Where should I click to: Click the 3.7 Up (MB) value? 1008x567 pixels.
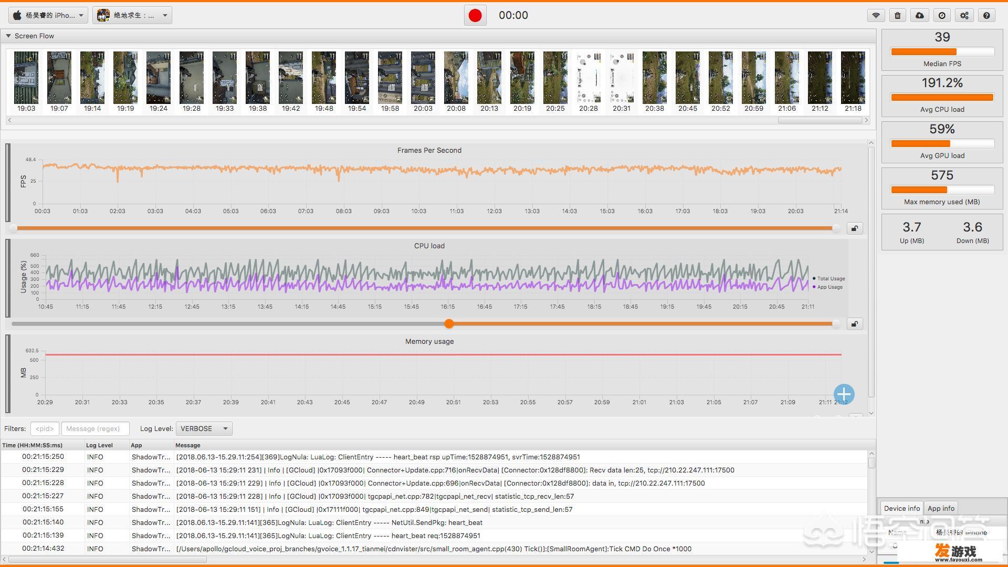coord(911,227)
